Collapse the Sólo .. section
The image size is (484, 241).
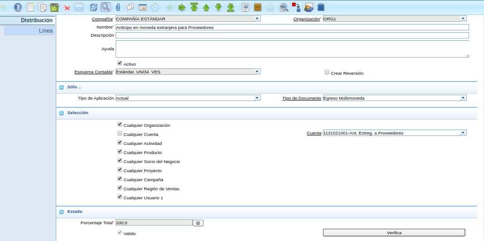61,87
